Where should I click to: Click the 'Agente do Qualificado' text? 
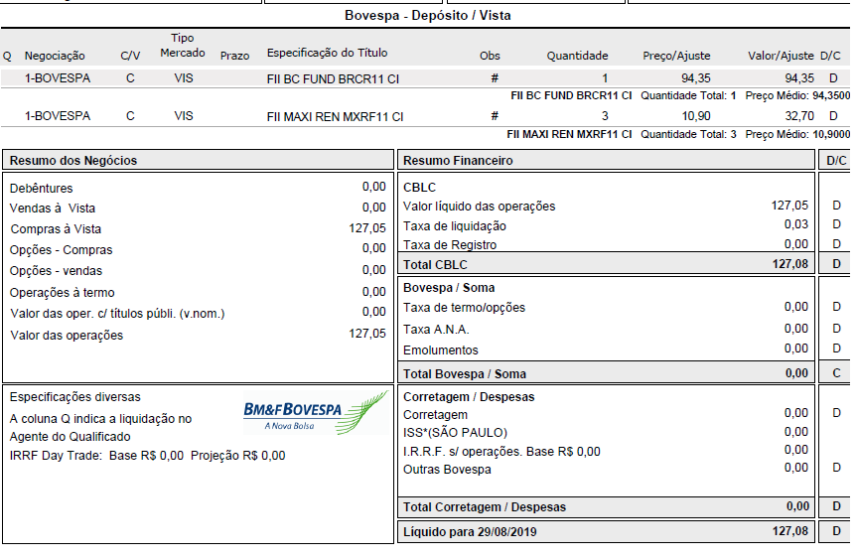click(70, 437)
